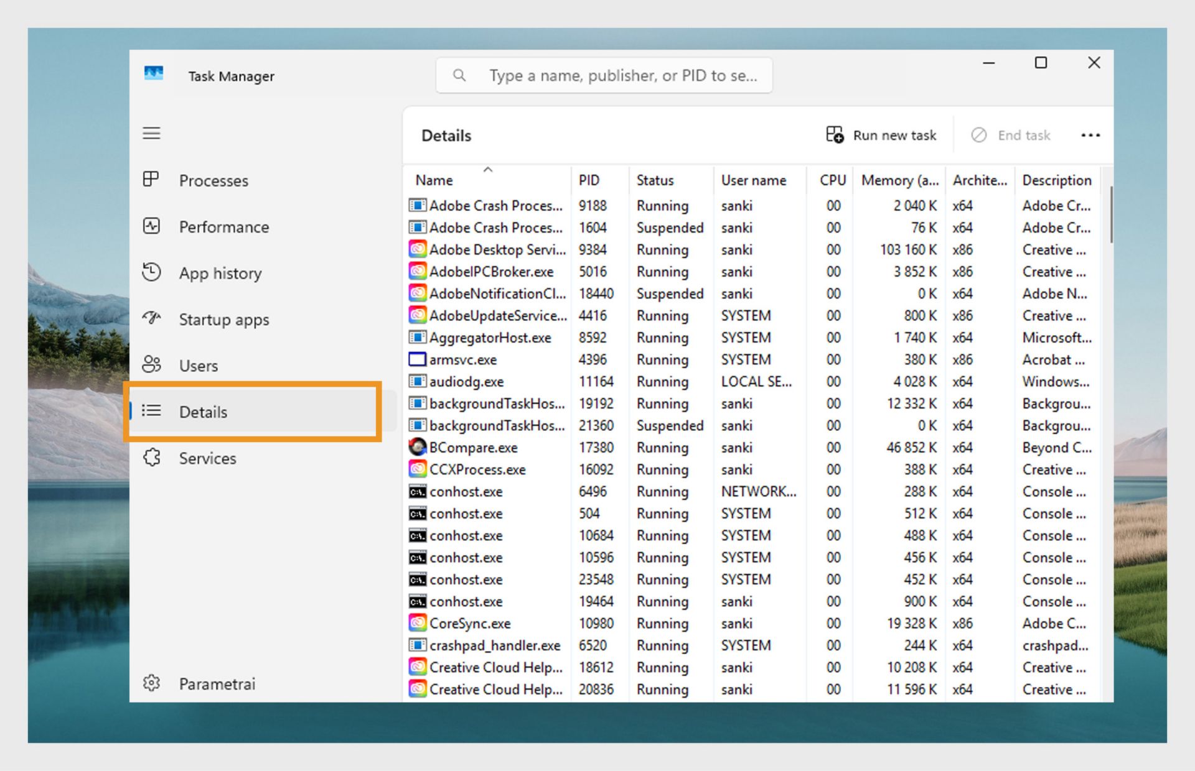Open the Services puzzle icon

(151, 458)
